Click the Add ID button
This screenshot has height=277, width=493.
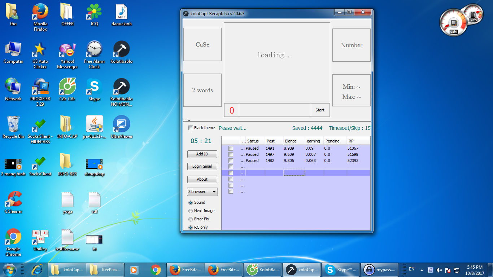202,154
